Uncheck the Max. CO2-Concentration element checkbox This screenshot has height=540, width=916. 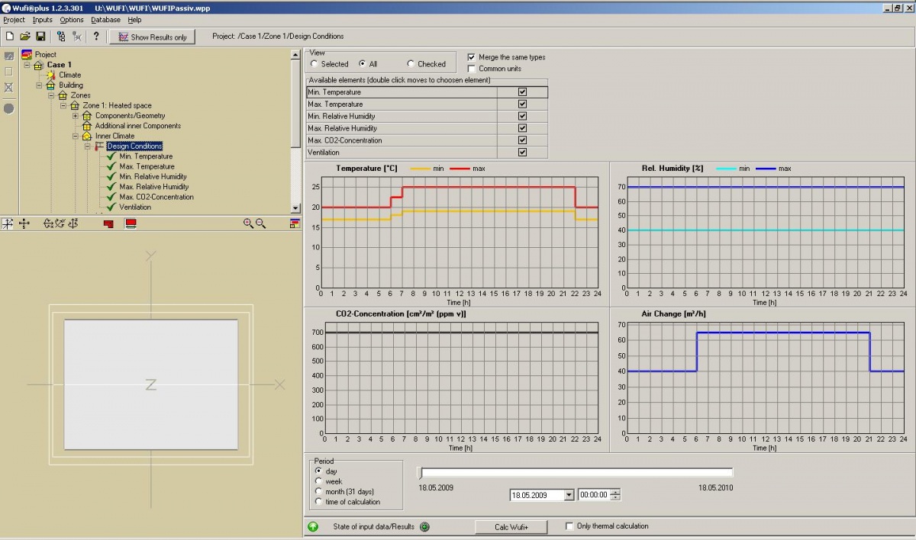coord(522,140)
